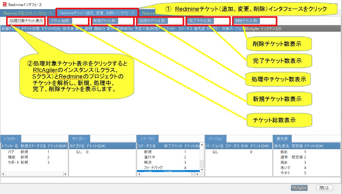Click up arrow of status list scrollbar
This screenshot has height=194, width=342.
point(202,145)
